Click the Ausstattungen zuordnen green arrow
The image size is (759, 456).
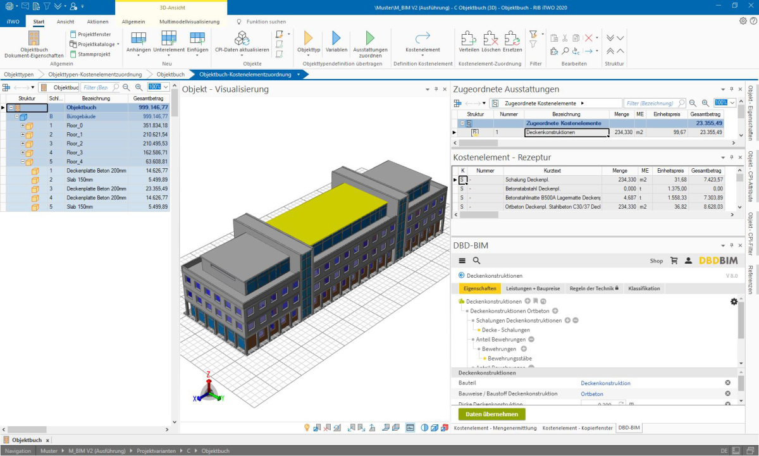tap(370, 38)
